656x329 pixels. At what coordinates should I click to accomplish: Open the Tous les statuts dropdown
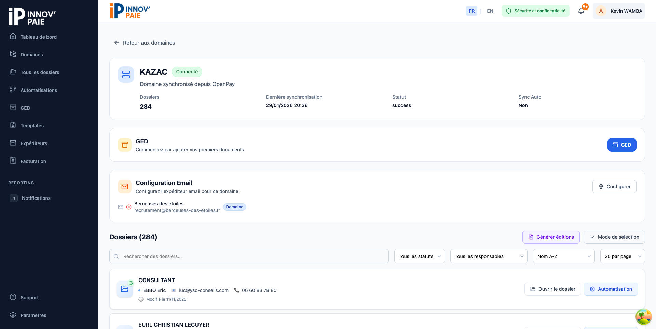420,256
